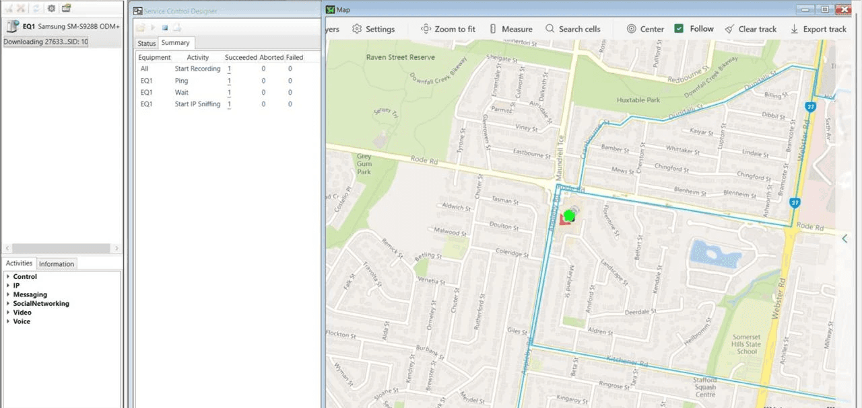
Task: Expand the IP activities node
Action: [x=8, y=286]
